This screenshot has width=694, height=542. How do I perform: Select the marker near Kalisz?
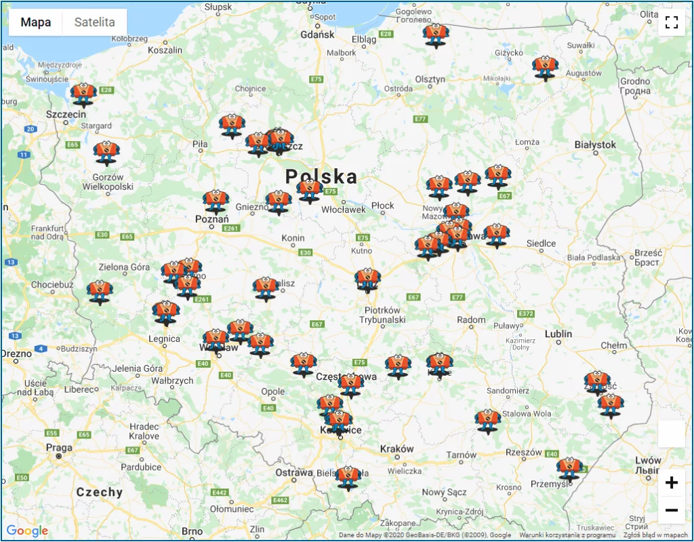click(x=266, y=288)
